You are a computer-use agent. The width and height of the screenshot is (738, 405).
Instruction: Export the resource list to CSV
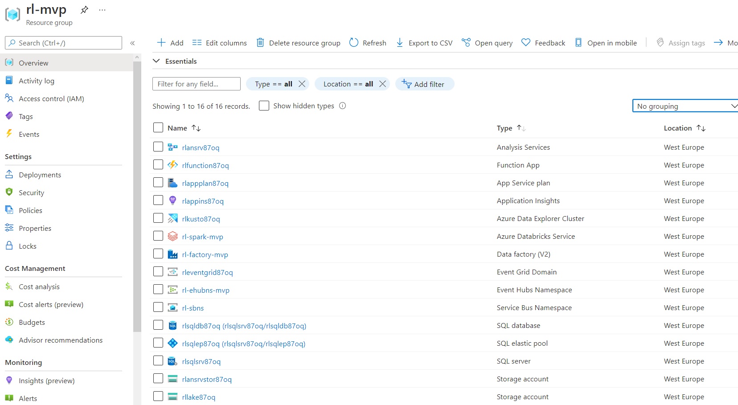pyautogui.click(x=424, y=43)
